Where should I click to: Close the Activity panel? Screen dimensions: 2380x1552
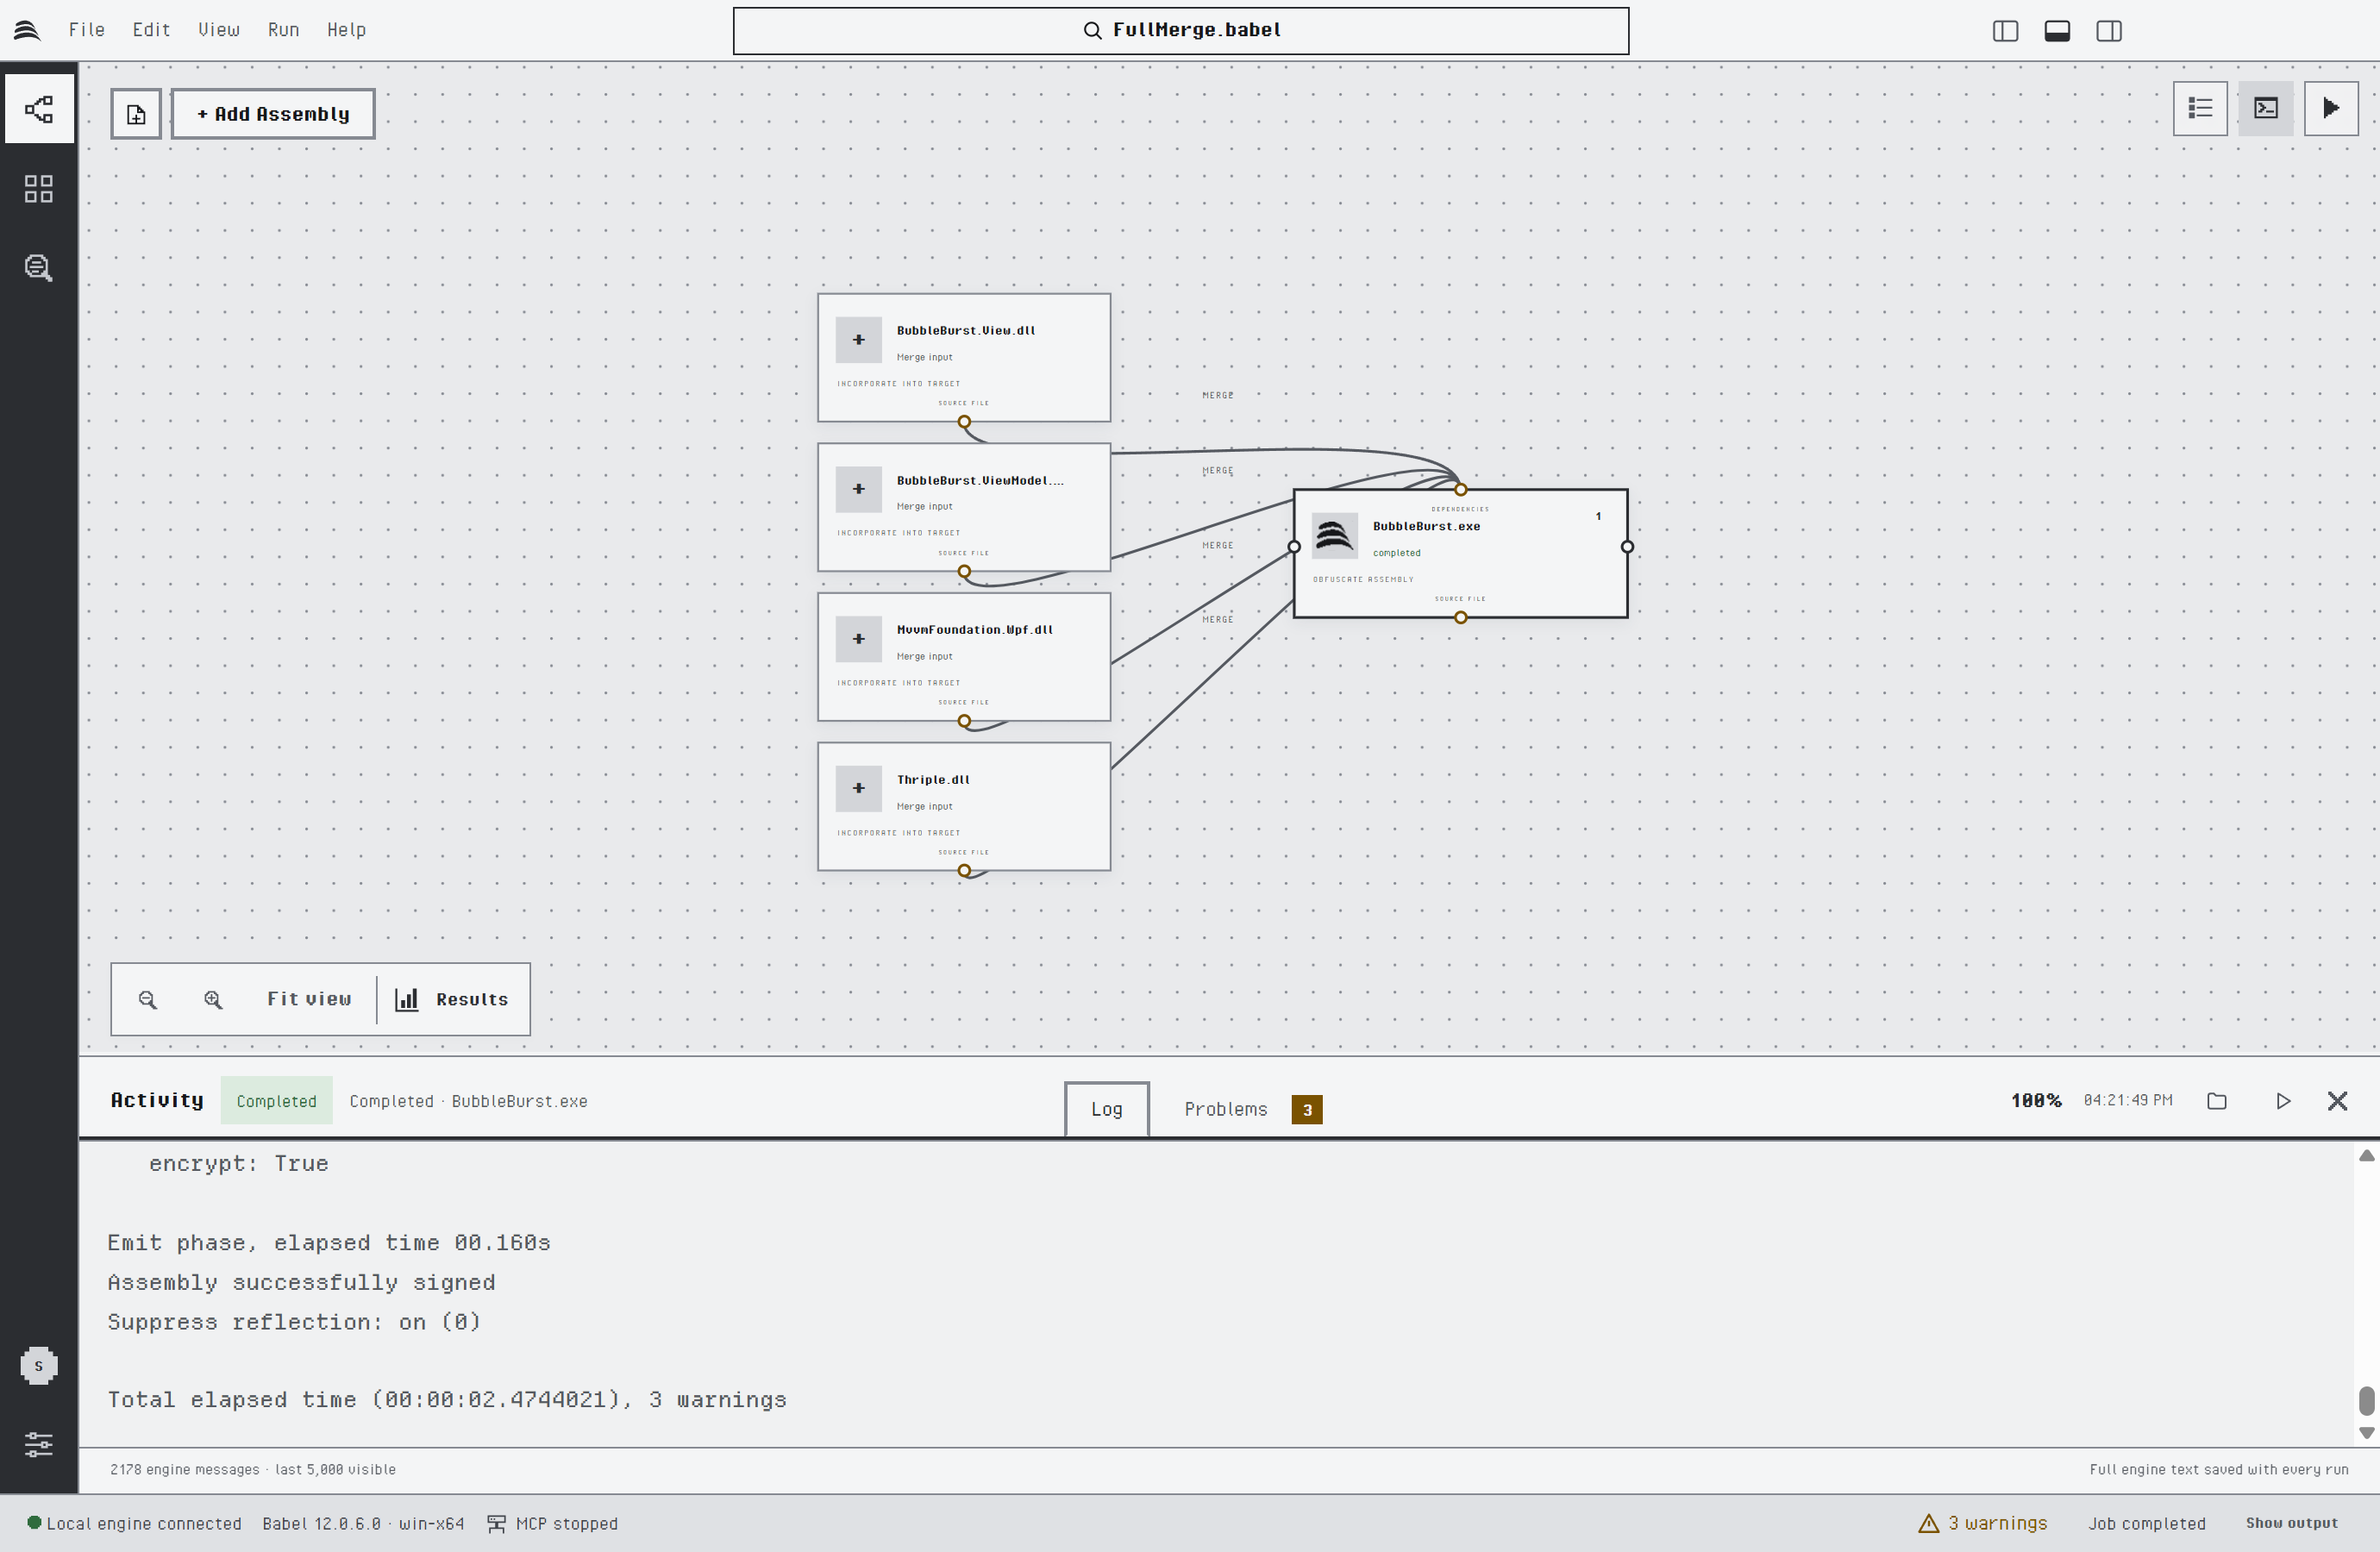coord(2337,1101)
